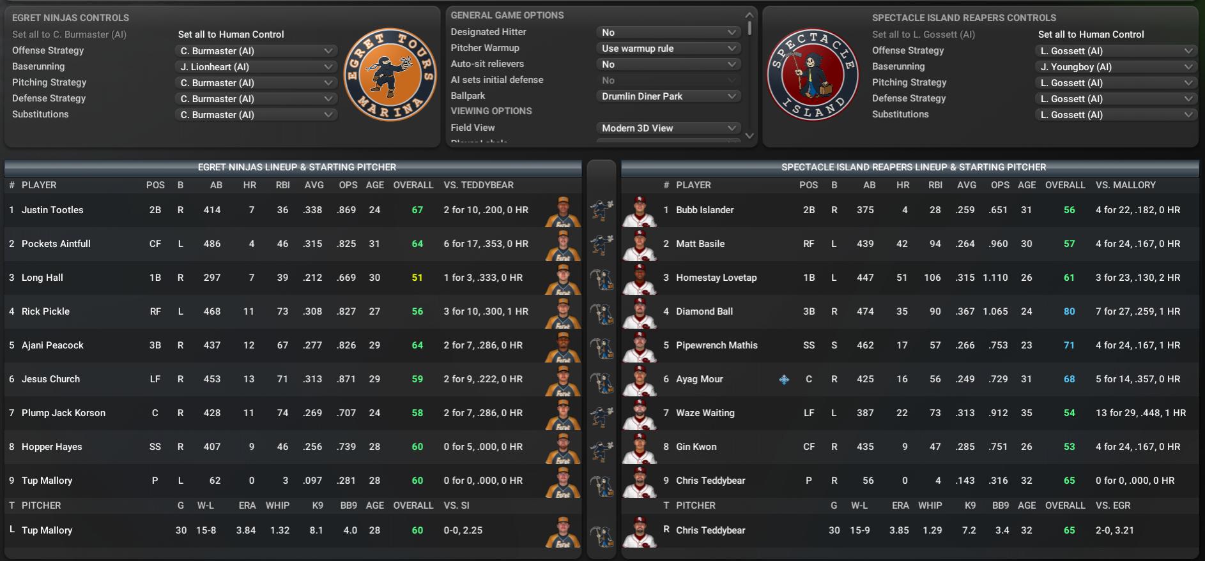Open Reapers Pitching Strategy dropdown

coord(1116,83)
